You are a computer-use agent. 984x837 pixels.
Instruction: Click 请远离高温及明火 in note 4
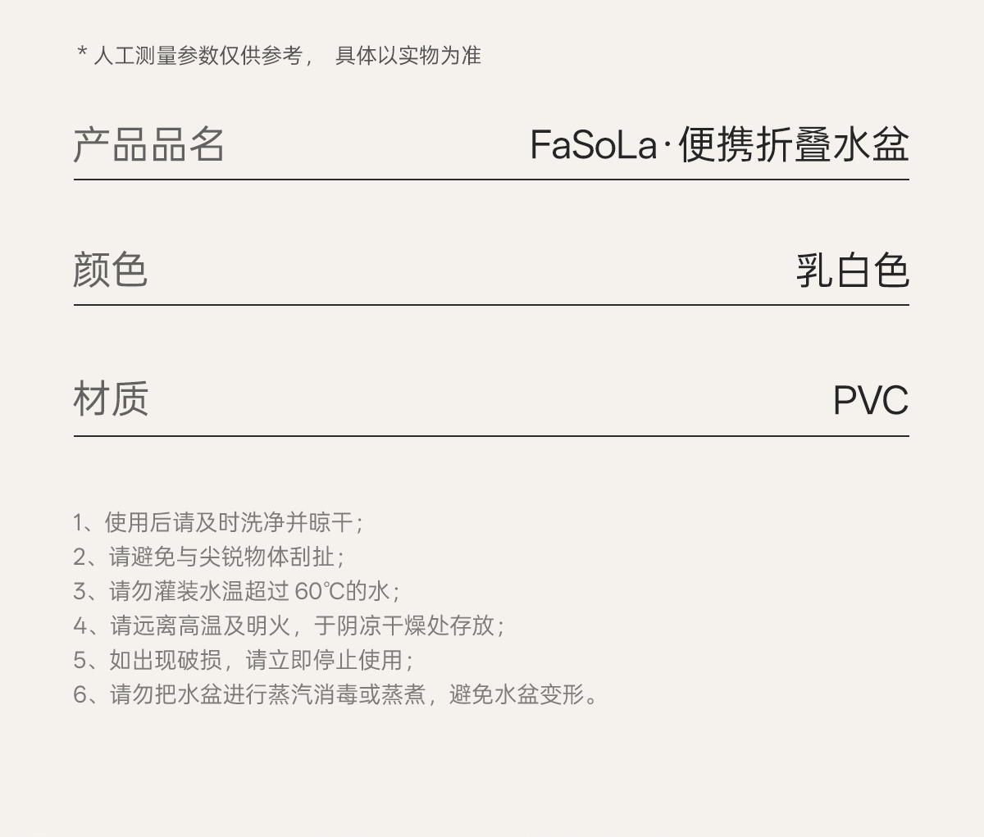click(201, 625)
